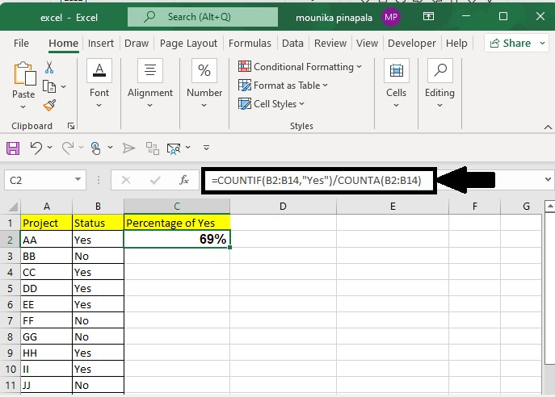
Task: Click the Insert Function fx icon
Action: point(184,180)
